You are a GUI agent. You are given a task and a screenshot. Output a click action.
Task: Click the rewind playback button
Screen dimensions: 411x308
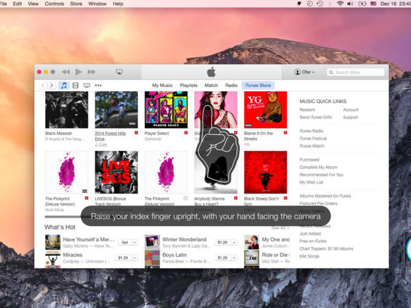[x=66, y=72]
